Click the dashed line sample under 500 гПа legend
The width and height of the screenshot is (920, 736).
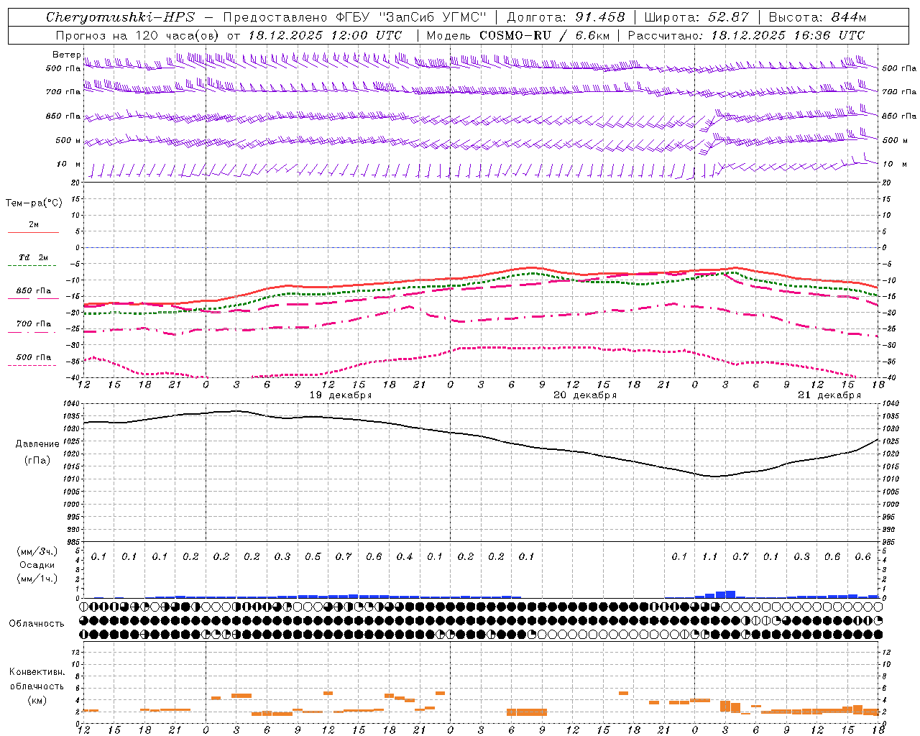tap(32, 366)
